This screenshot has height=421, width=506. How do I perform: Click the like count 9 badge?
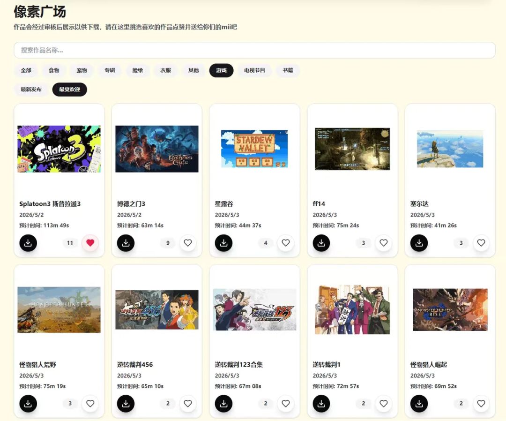click(168, 243)
